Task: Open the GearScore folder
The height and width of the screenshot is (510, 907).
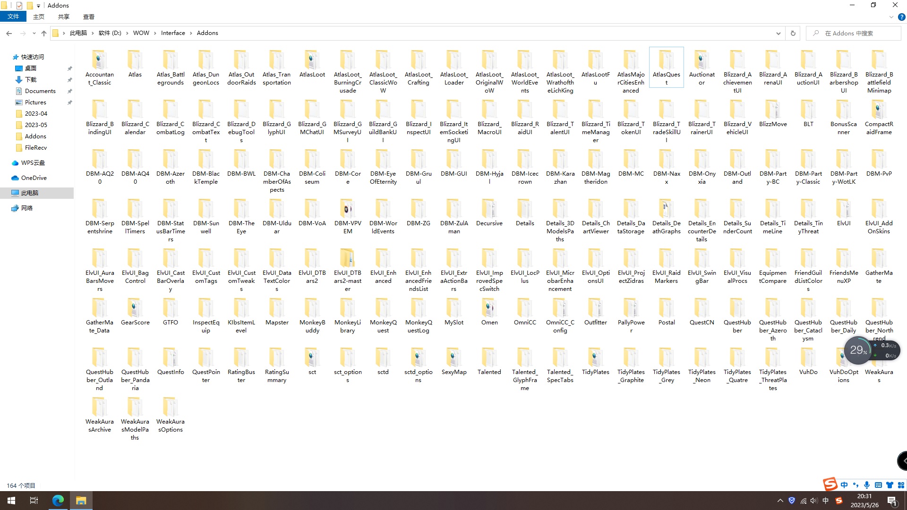Action: click(135, 309)
